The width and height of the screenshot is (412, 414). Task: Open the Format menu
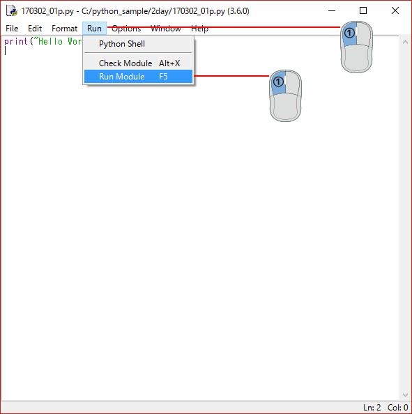tap(64, 29)
